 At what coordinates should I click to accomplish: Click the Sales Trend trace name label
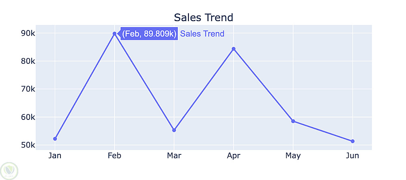202,34
